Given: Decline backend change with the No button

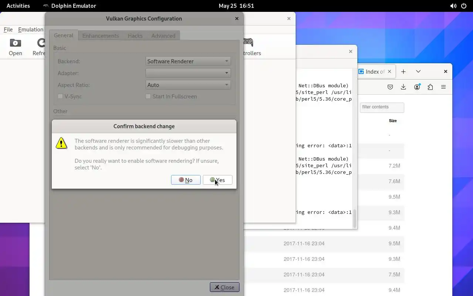Looking at the screenshot, I should click(186, 180).
